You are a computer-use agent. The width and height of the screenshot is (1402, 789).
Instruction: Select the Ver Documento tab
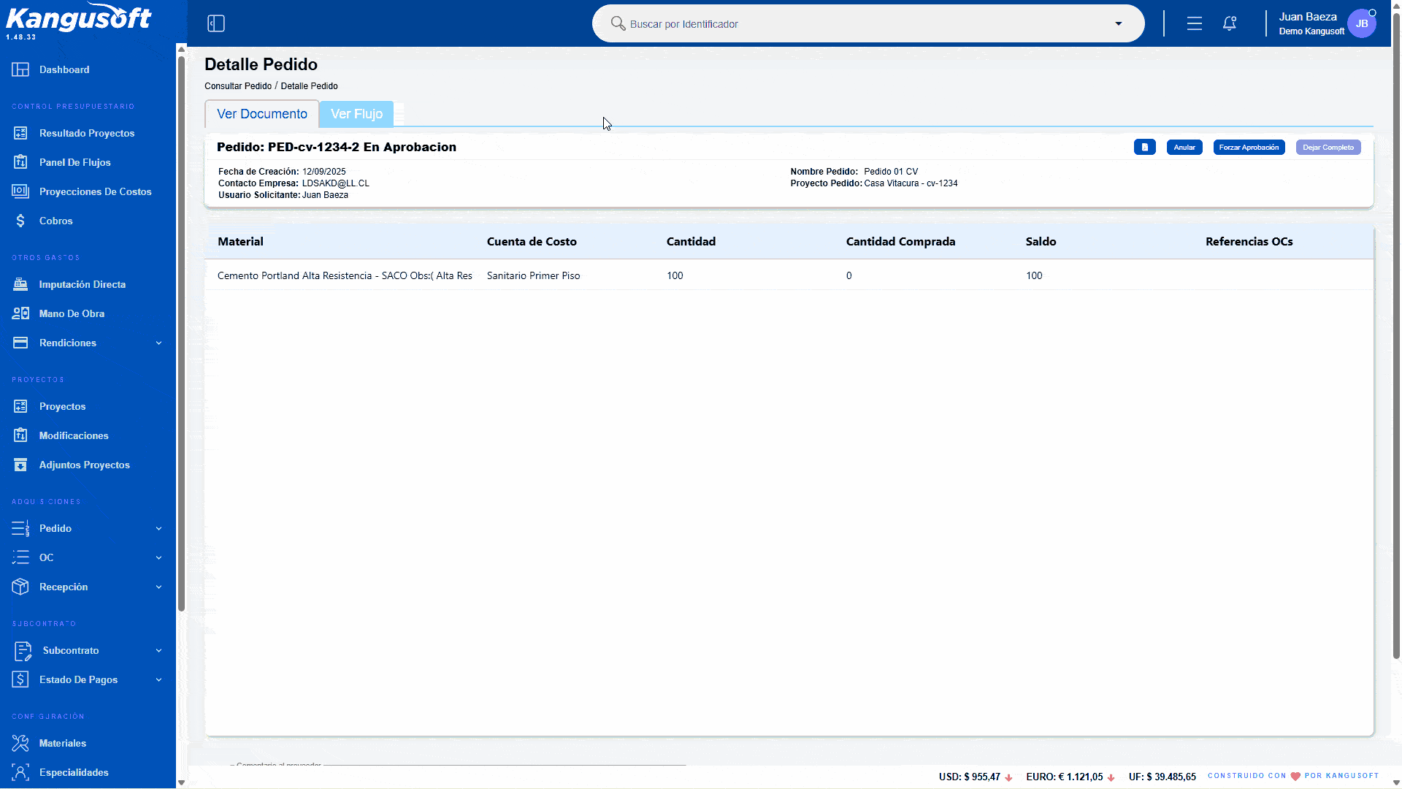point(262,114)
